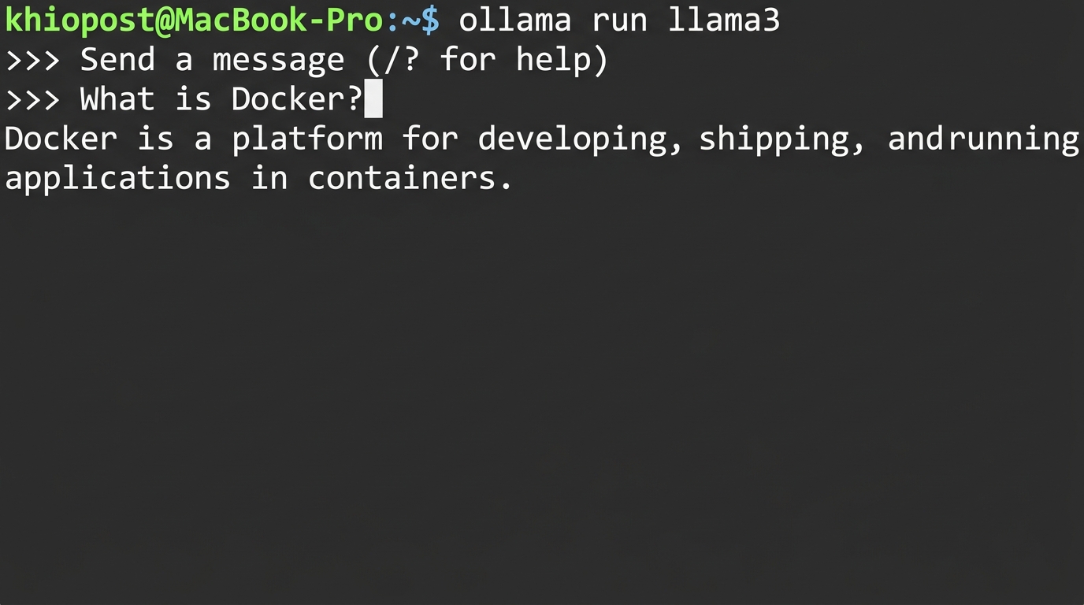
Task: Click the word "What" in the question
Action: pyautogui.click(x=117, y=100)
